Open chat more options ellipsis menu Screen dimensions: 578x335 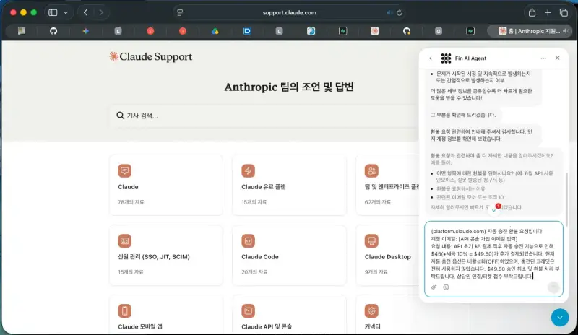(543, 58)
